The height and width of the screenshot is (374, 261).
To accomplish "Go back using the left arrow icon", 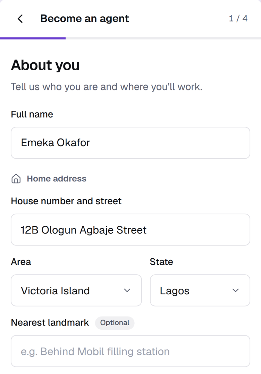I will coord(20,19).
